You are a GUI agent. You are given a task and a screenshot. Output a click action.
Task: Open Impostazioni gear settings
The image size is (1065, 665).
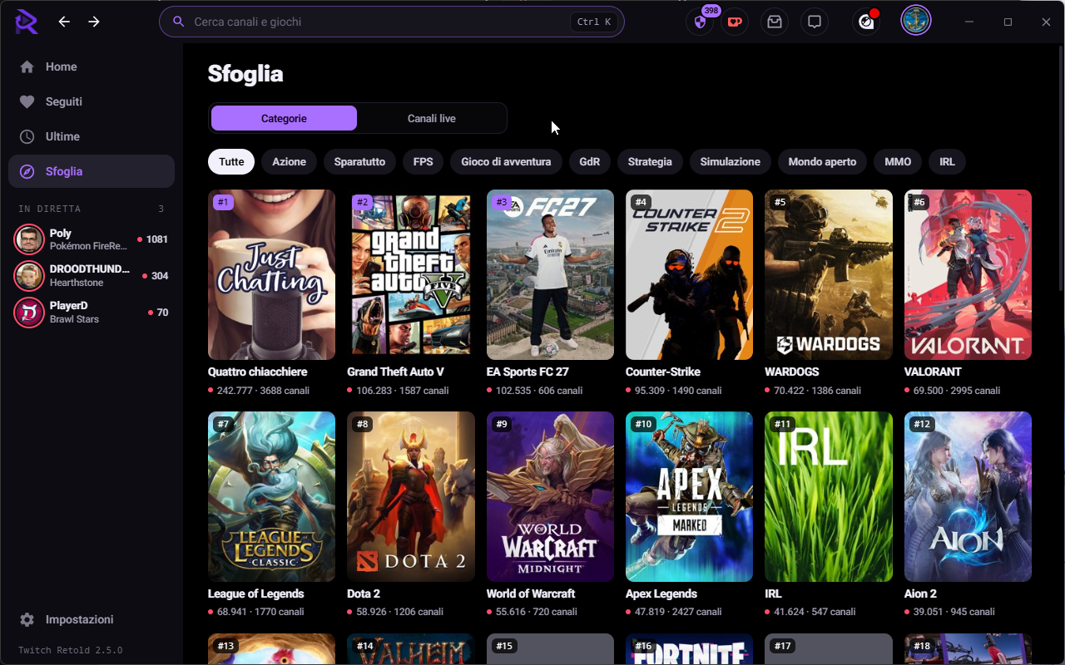(92, 619)
